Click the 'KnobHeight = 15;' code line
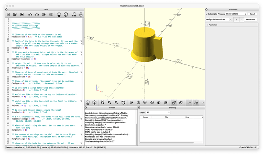The width and height of the screenshot is (264, 155). pyautogui.click(x=20, y=68)
